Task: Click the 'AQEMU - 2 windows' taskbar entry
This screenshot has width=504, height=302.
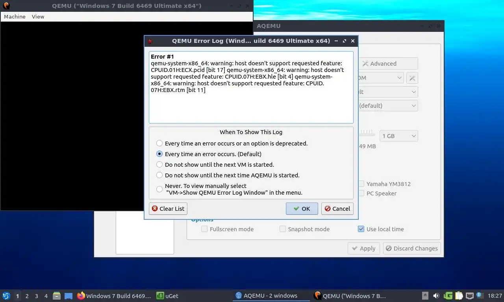Action: pyautogui.click(x=271, y=296)
